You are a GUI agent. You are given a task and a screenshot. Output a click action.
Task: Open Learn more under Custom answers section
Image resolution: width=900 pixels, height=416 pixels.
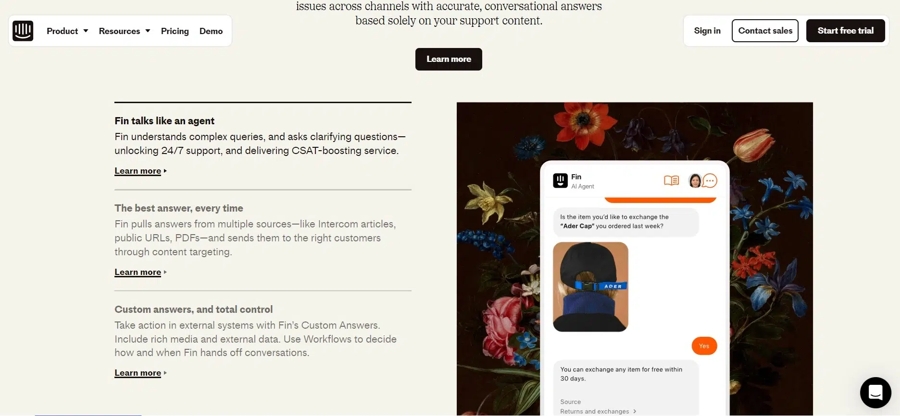[x=137, y=373]
